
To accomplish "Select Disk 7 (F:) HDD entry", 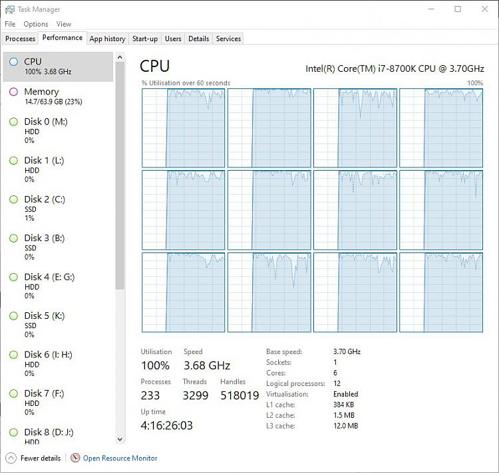I will [x=58, y=402].
